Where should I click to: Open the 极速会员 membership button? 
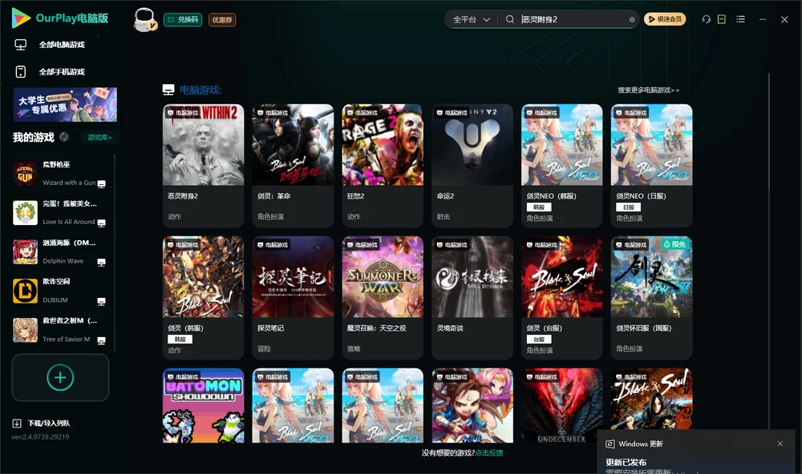click(x=664, y=19)
